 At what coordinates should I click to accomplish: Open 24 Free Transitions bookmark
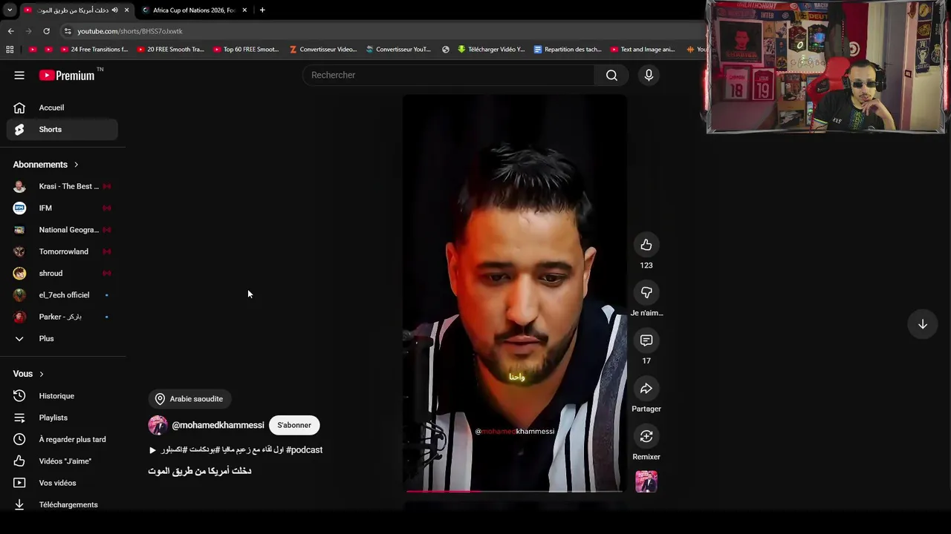(94, 50)
